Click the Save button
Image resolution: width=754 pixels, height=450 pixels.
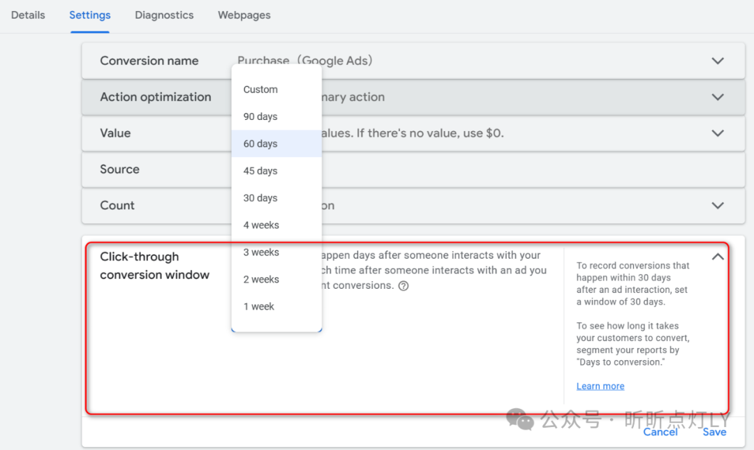[x=714, y=432]
